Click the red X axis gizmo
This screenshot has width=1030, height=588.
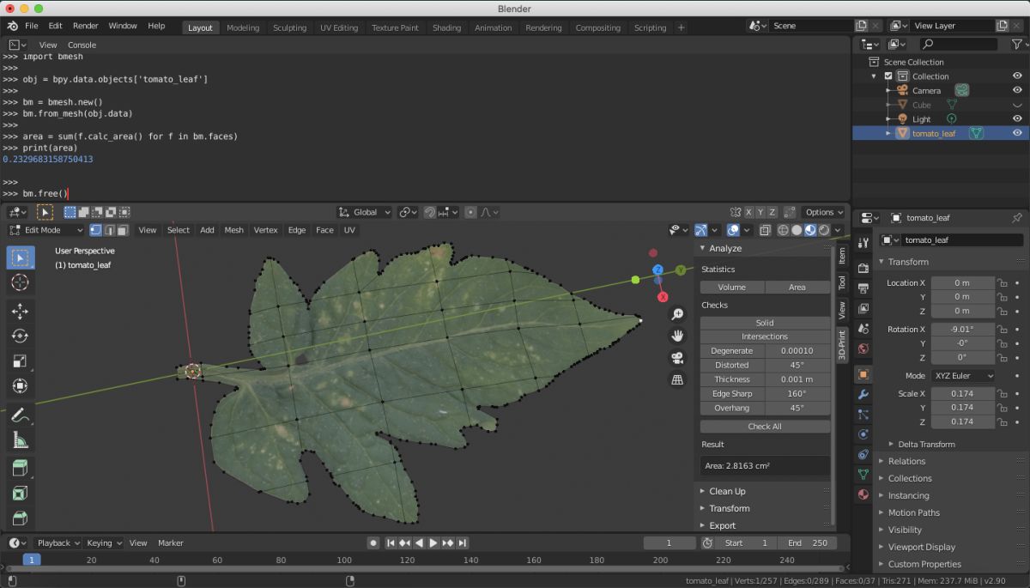(x=663, y=297)
